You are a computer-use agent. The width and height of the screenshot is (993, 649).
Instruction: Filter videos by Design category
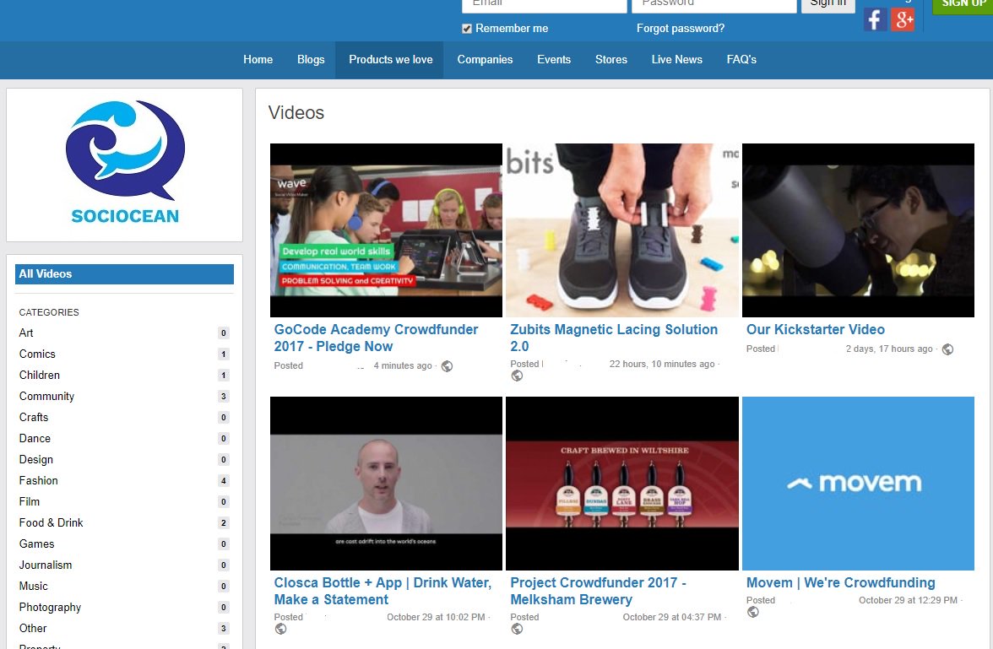36,460
